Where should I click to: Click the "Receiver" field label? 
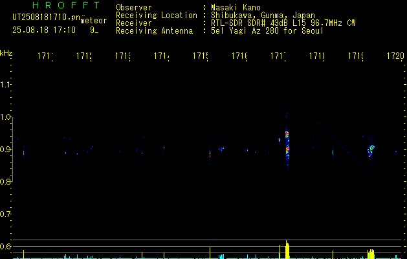(134, 23)
